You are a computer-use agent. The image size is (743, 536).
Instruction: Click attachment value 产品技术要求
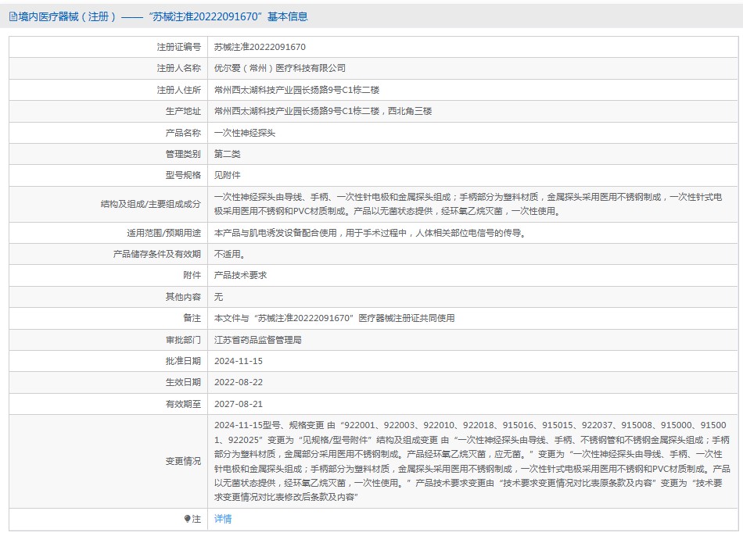point(240,275)
